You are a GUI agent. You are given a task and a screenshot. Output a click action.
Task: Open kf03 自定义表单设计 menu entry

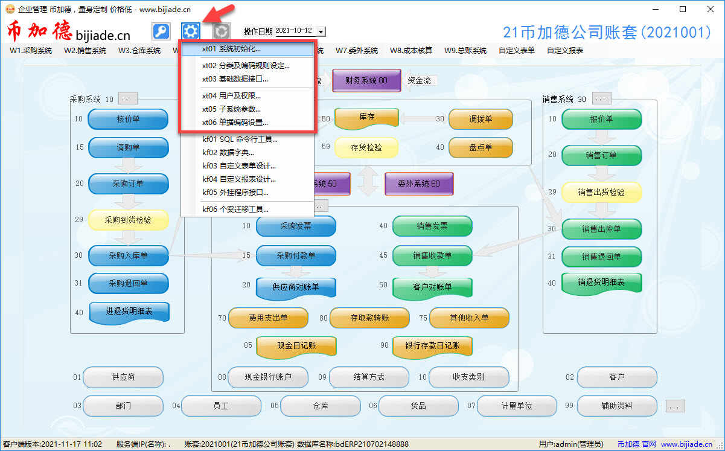pyautogui.click(x=248, y=166)
